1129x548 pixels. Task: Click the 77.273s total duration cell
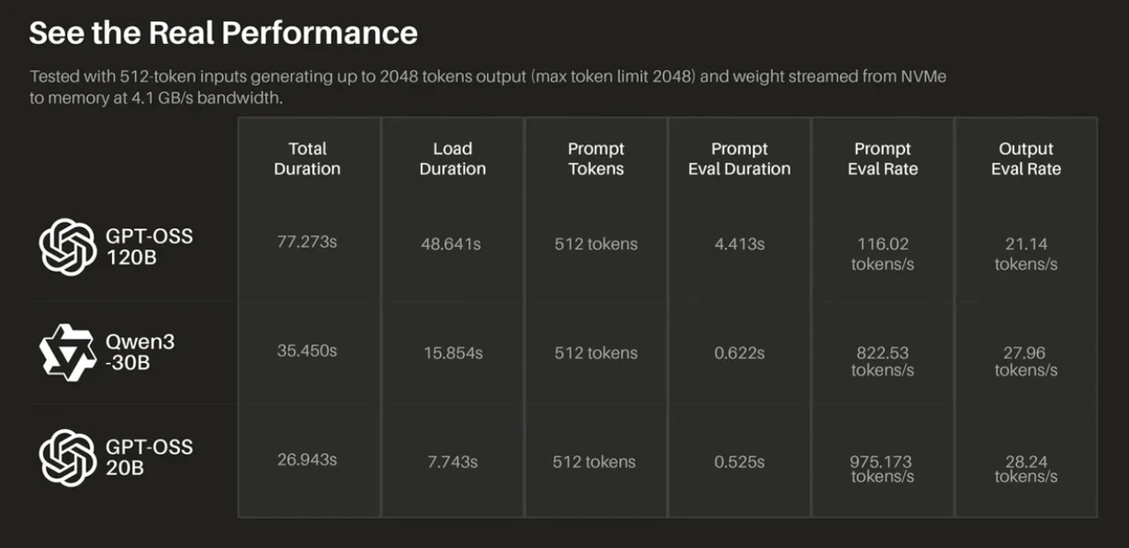click(307, 241)
